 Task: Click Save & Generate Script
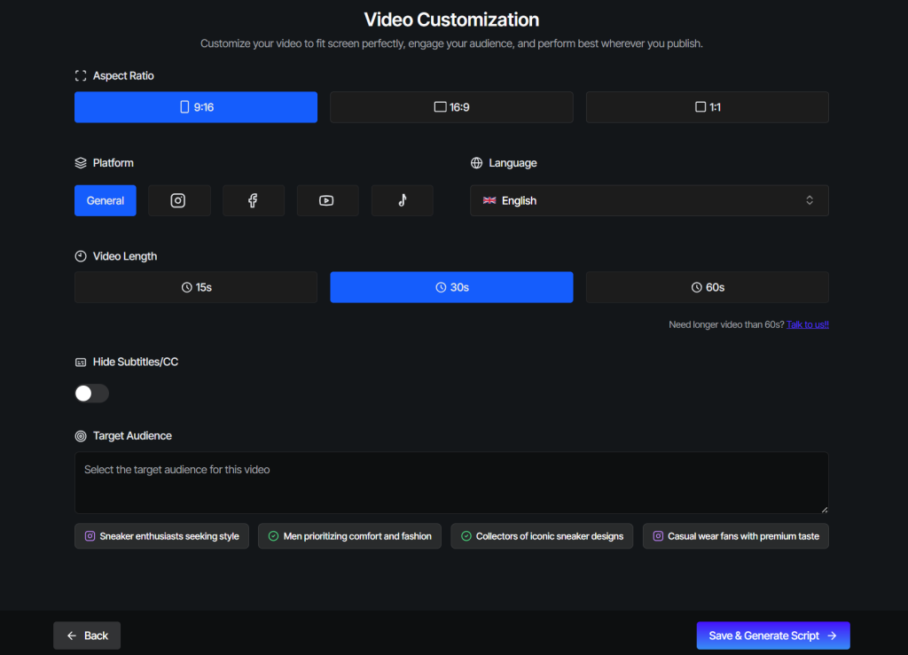point(773,636)
